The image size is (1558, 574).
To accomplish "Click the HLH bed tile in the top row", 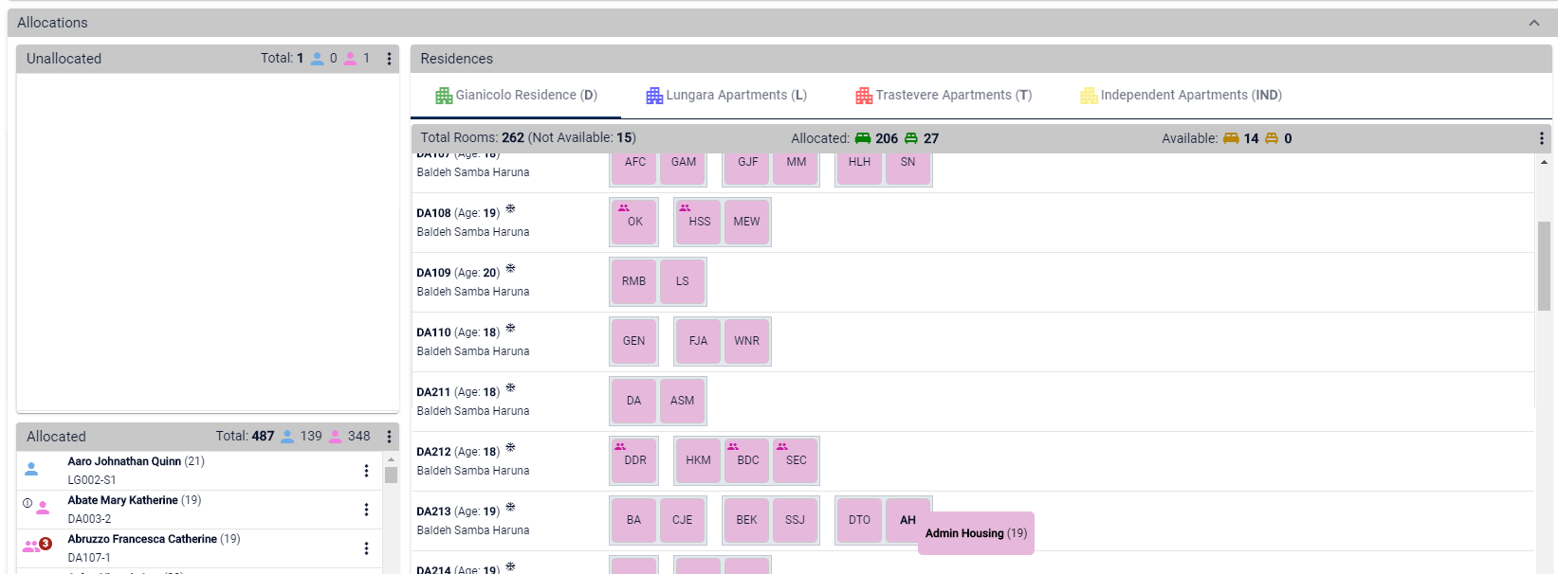I will click(860, 168).
